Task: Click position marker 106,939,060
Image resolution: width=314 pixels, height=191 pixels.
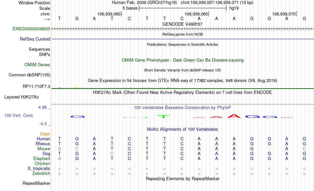Action: [109, 14]
